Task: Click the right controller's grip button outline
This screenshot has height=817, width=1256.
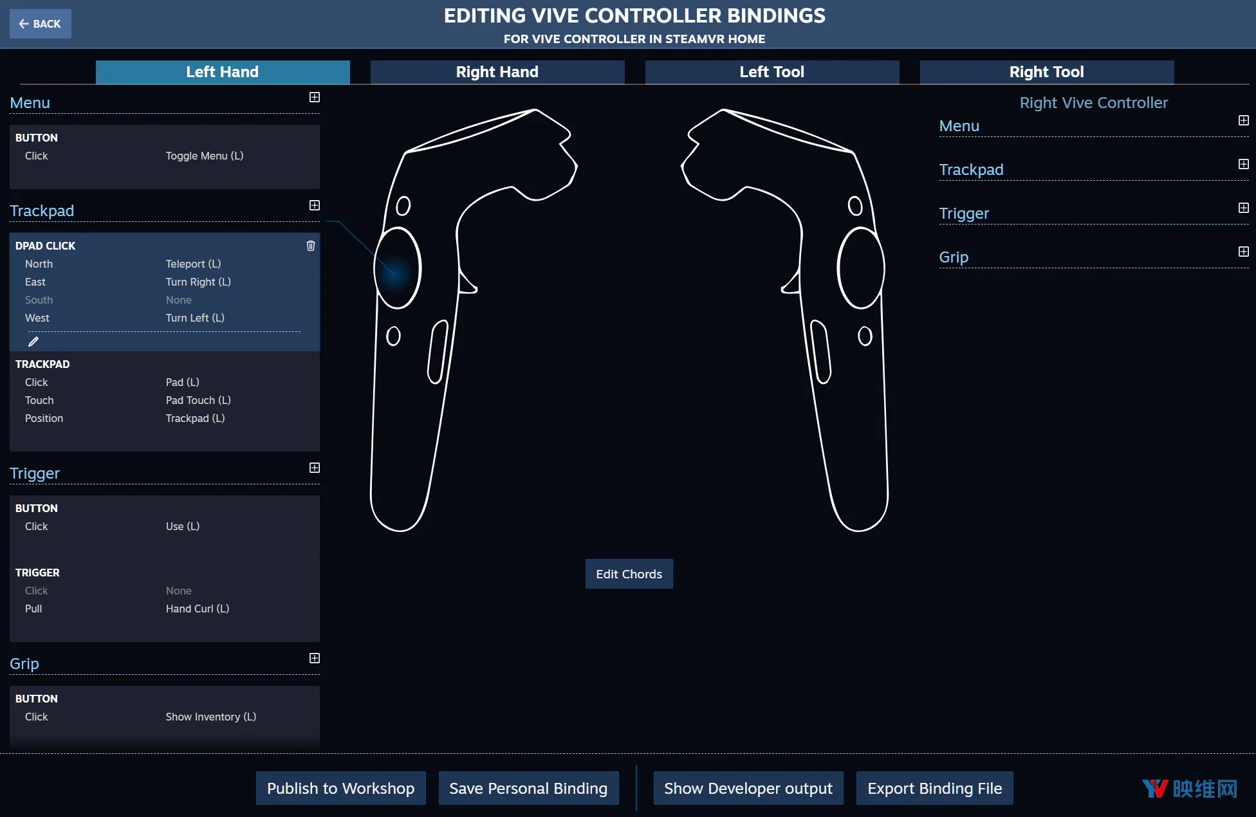Action: (820, 352)
